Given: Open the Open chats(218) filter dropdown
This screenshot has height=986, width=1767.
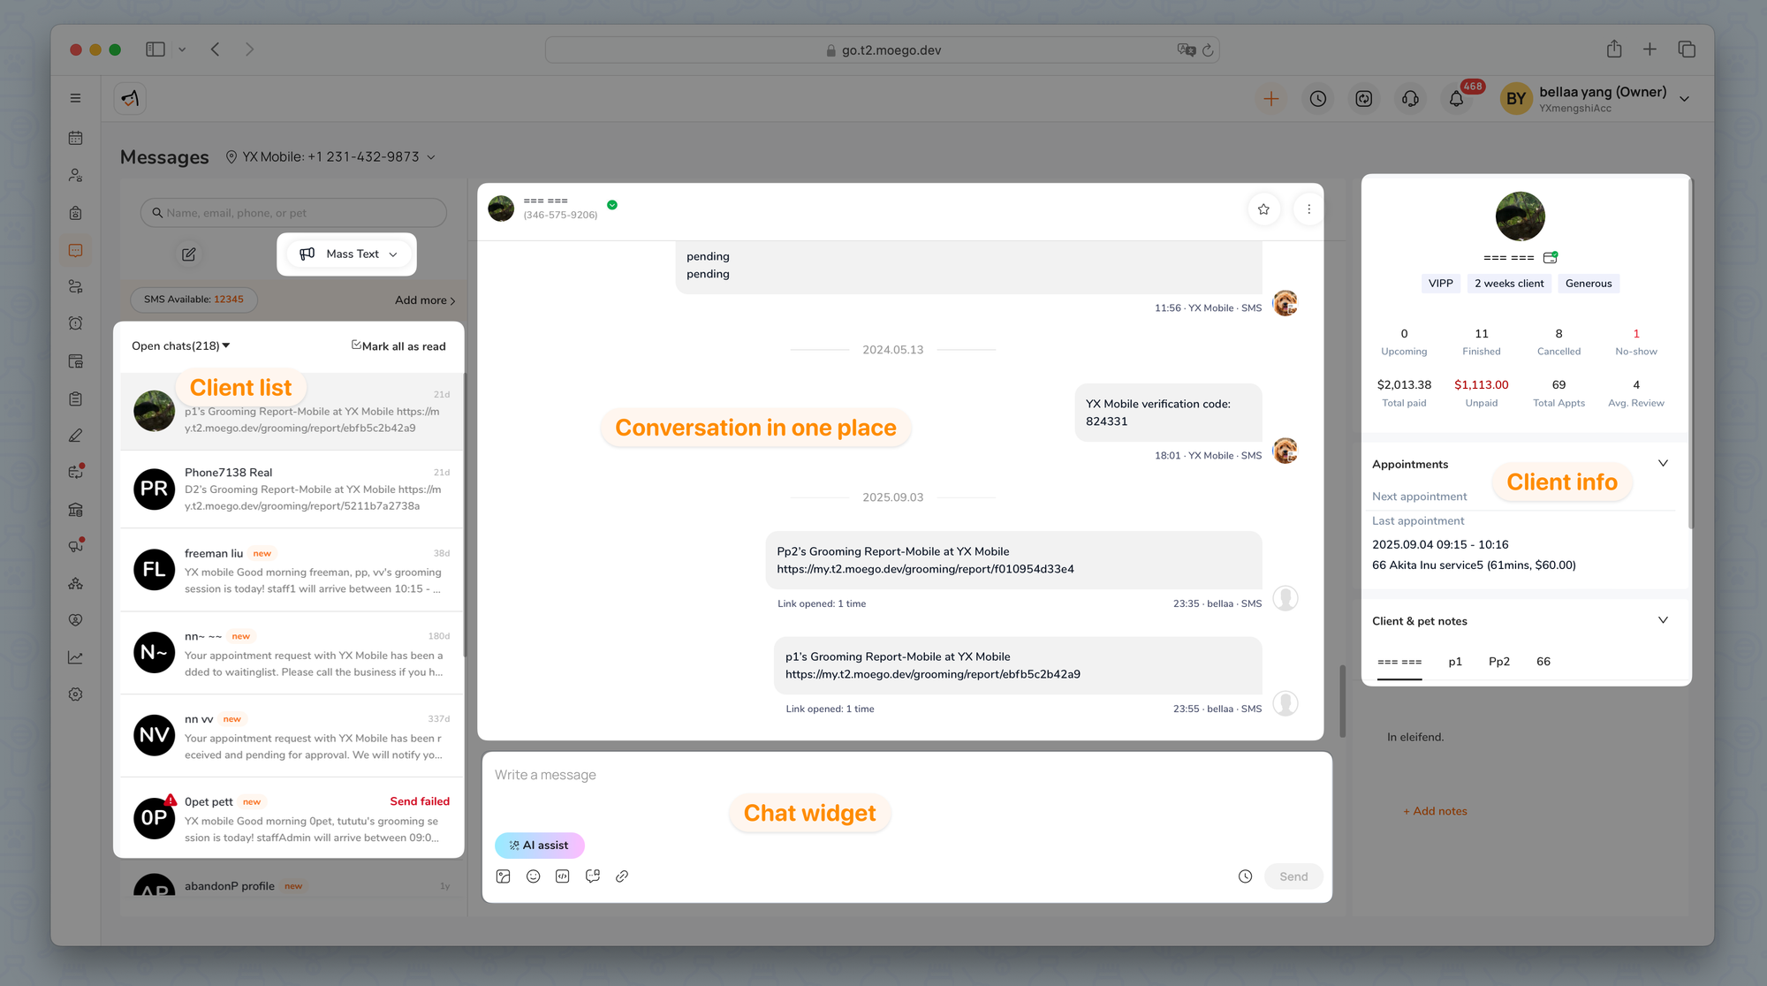Looking at the screenshot, I should coord(180,346).
